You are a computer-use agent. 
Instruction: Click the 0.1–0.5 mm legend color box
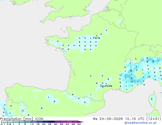click(x=4, y=122)
